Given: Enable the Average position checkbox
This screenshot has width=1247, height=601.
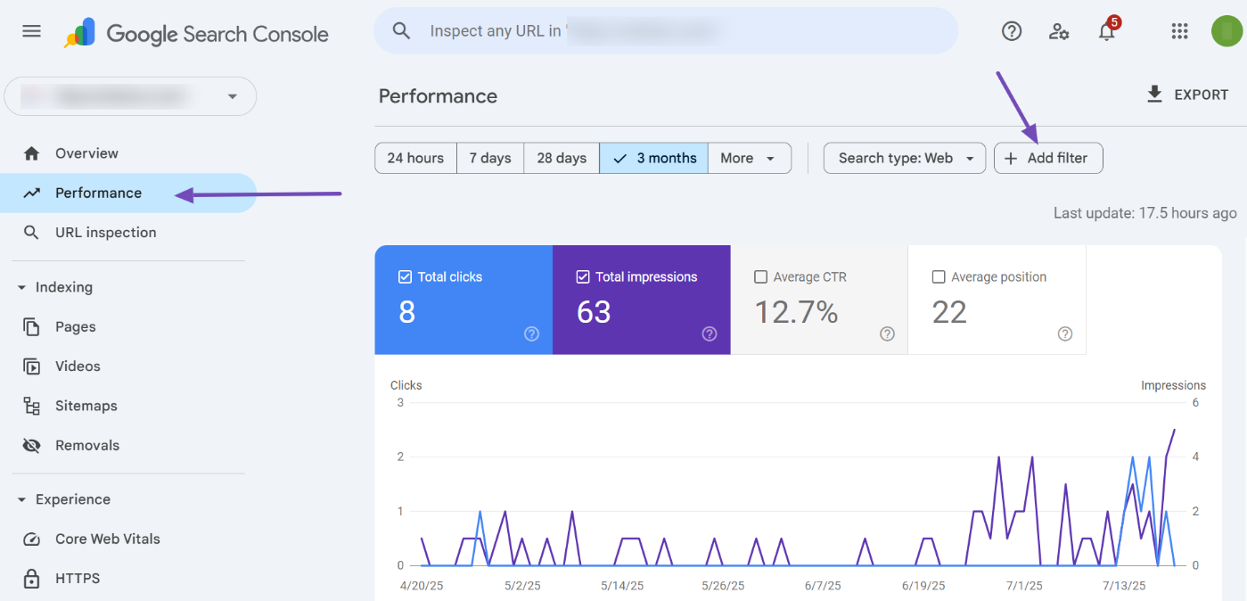Looking at the screenshot, I should (x=939, y=277).
